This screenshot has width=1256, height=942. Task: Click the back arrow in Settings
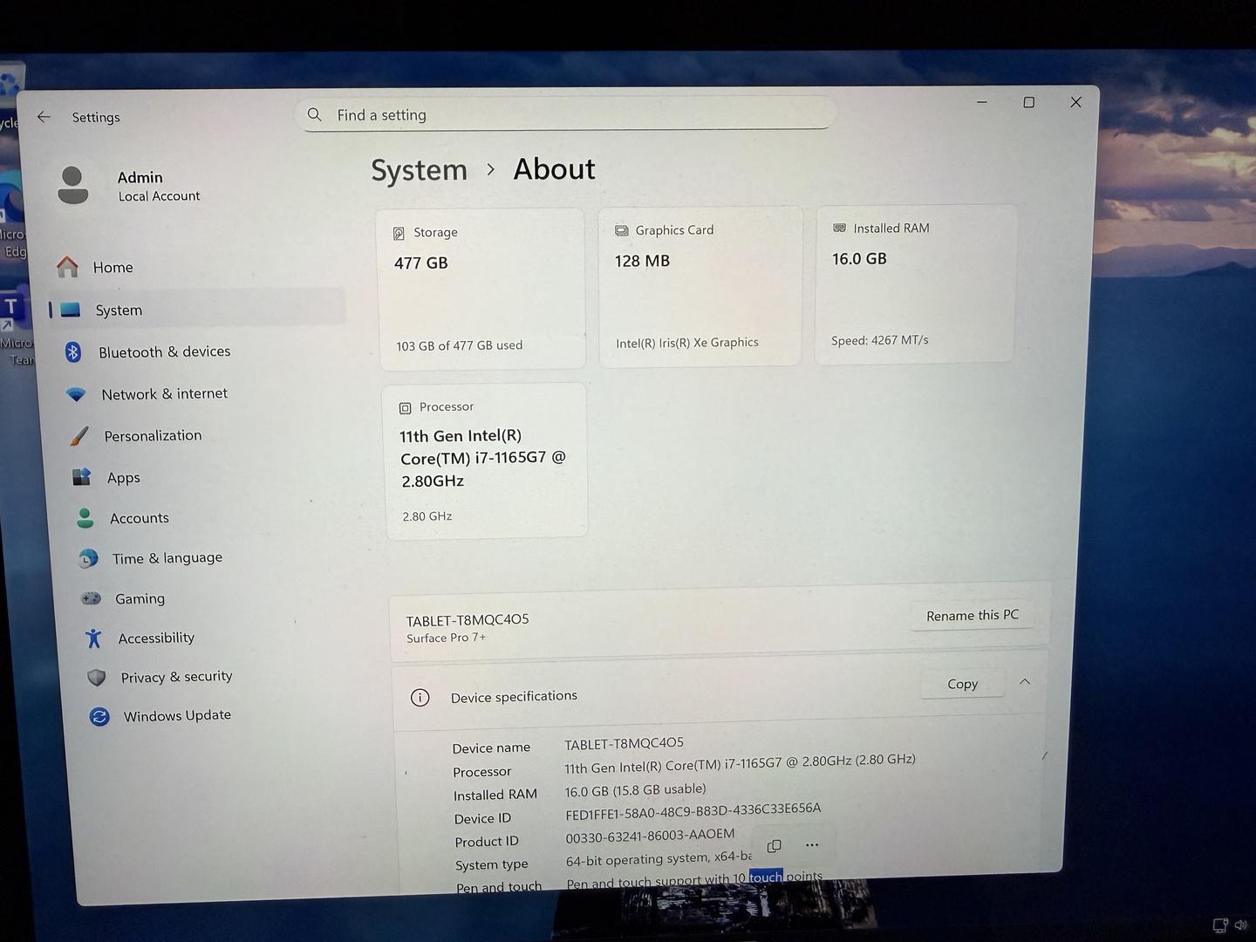point(44,117)
